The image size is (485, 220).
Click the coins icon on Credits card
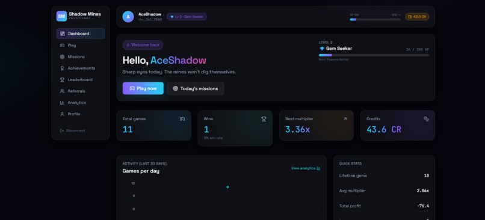coord(426,119)
